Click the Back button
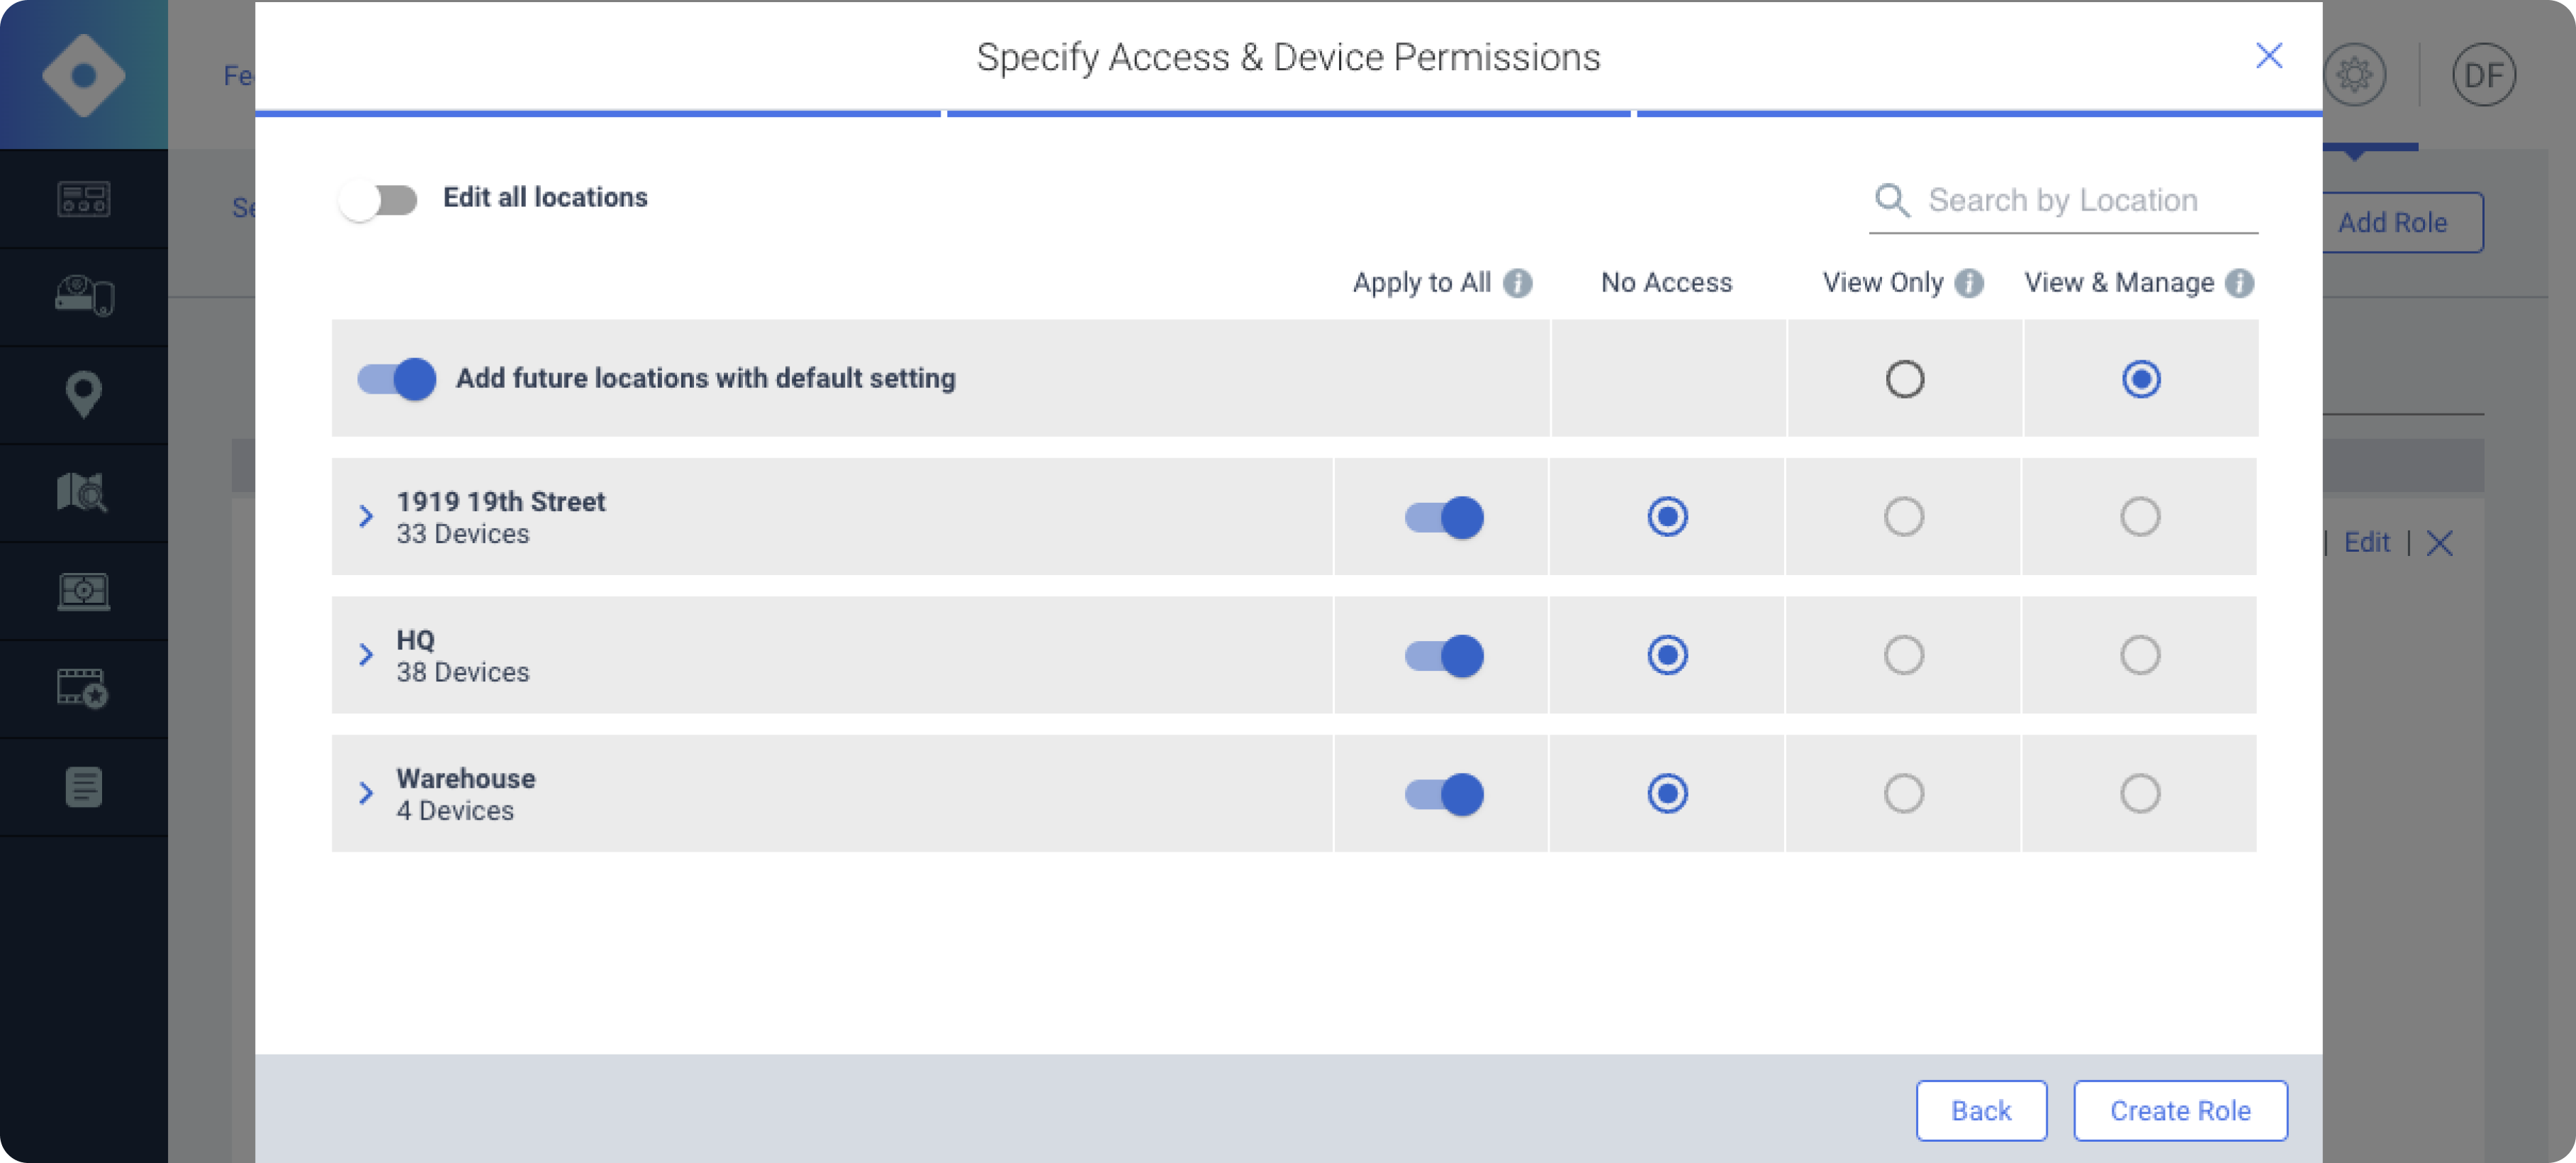This screenshot has width=2576, height=1163. click(x=1980, y=1110)
